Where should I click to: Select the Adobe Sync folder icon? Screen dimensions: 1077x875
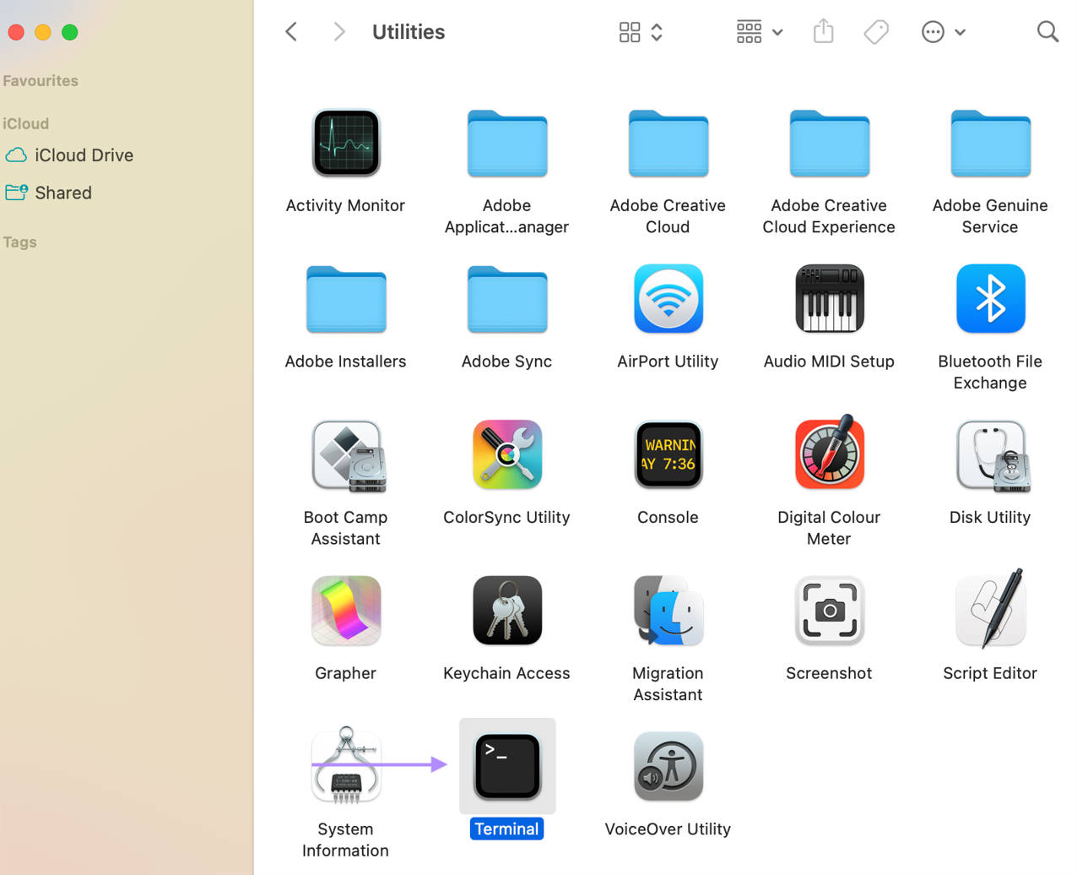click(507, 299)
